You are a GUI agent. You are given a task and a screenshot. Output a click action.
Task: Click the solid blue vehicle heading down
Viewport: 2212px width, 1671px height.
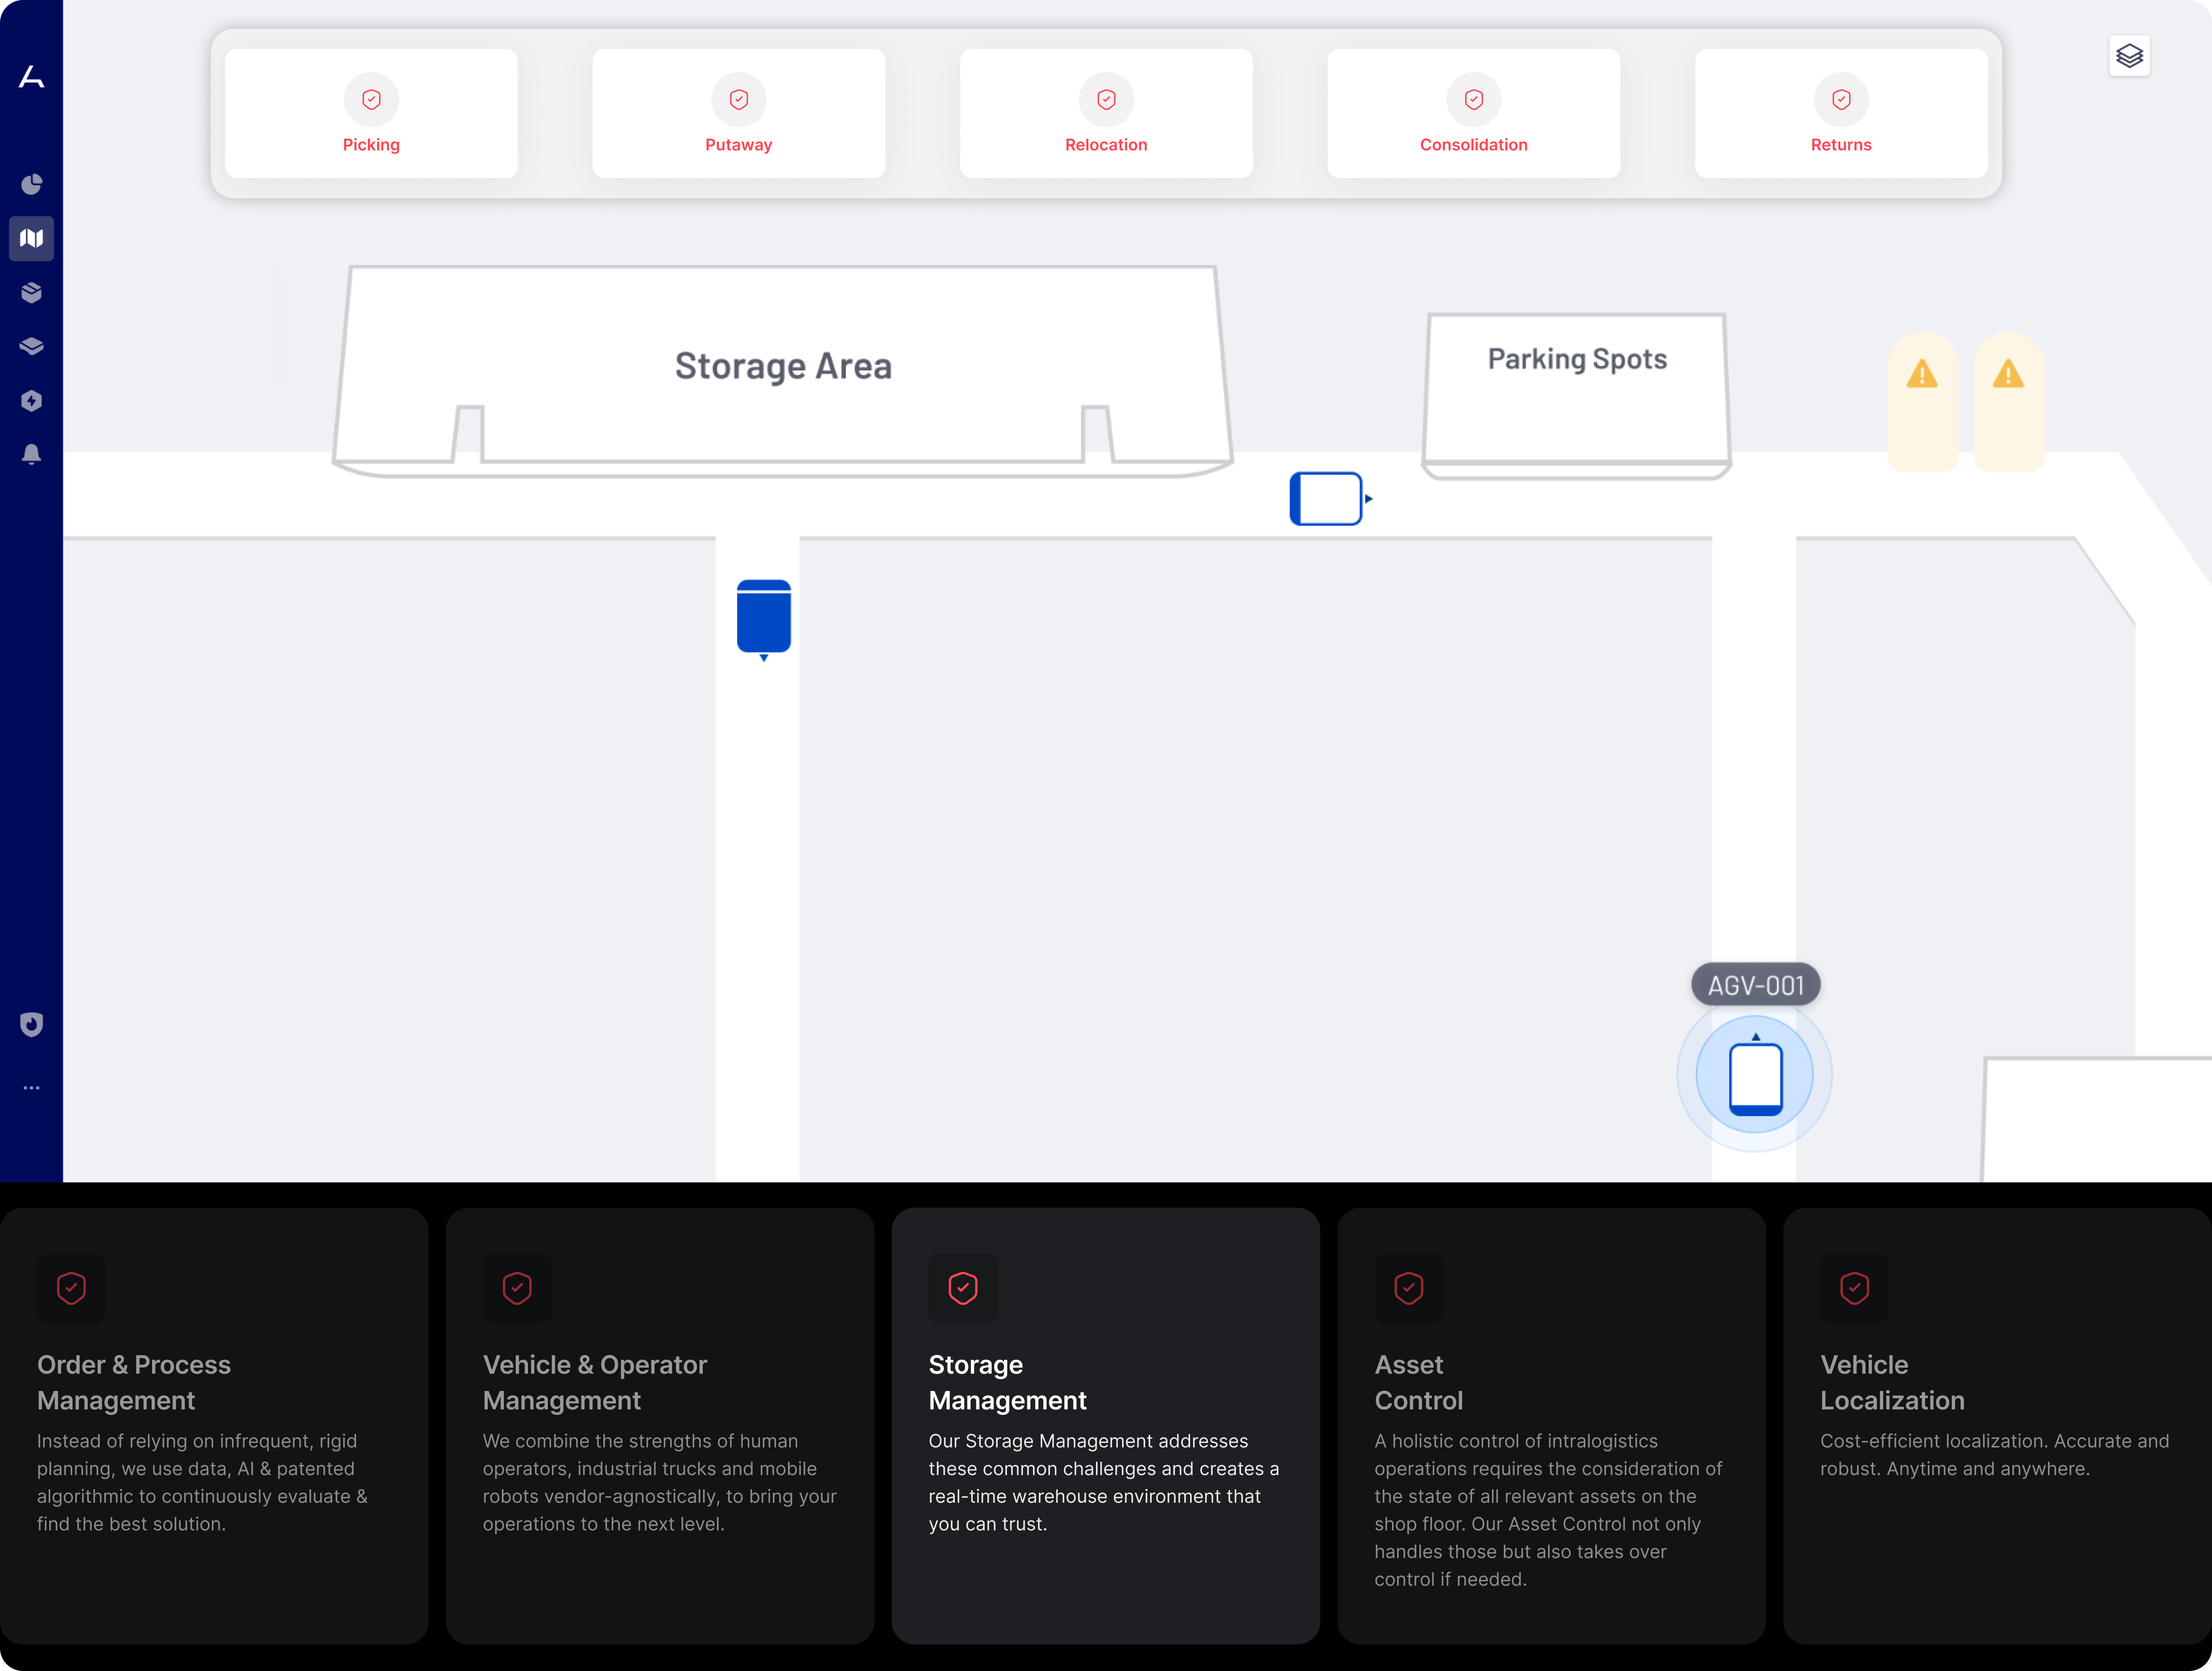coord(763,617)
